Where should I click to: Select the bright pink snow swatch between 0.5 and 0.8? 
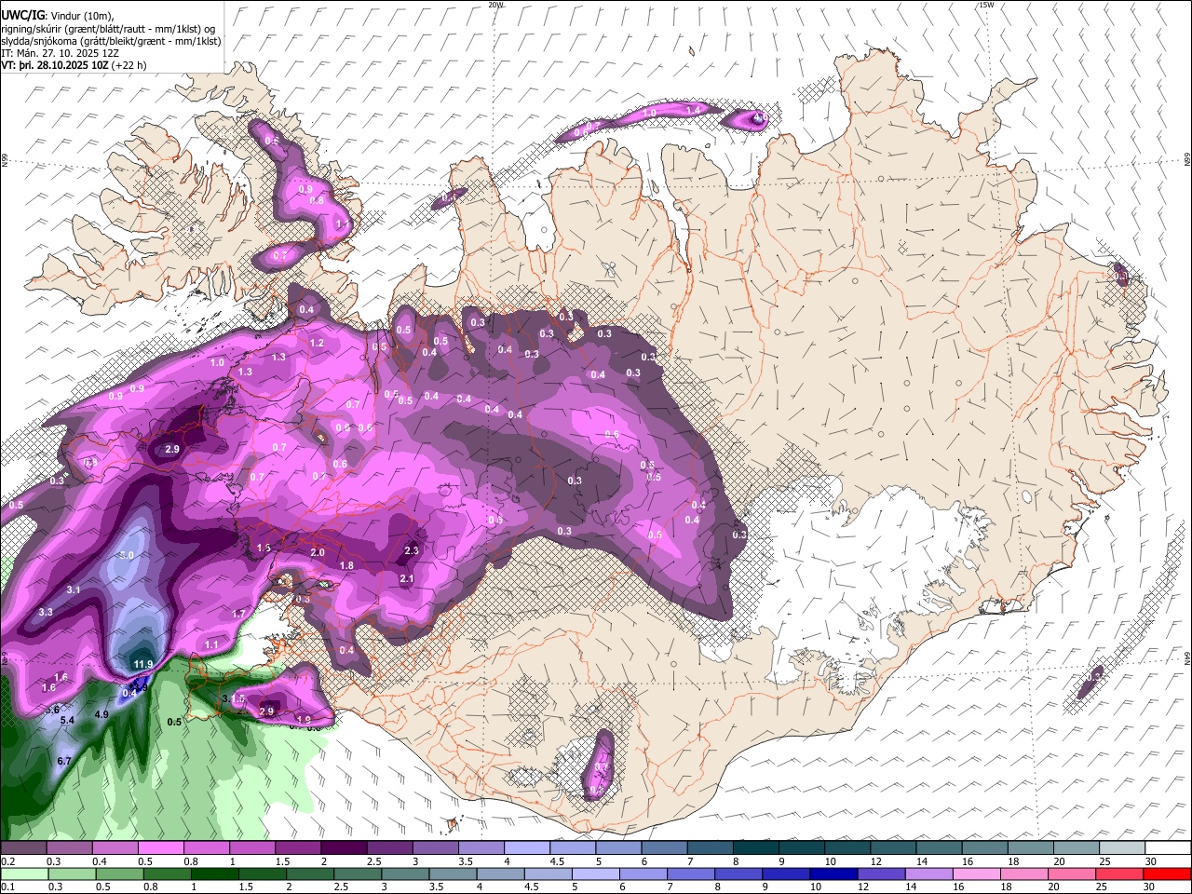(x=159, y=847)
